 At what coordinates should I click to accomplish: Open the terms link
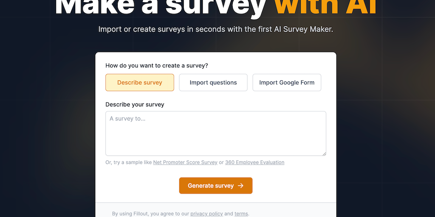point(241,214)
